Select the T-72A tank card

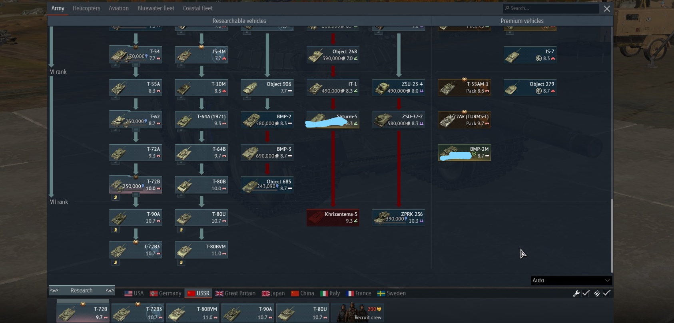click(x=136, y=152)
